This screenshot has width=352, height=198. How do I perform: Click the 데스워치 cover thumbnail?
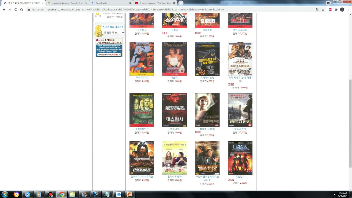(174, 110)
